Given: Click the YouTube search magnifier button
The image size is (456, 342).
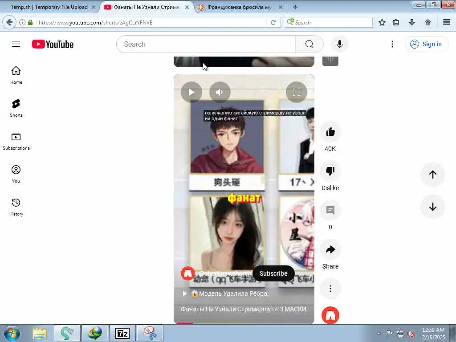Looking at the screenshot, I should pos(309,44).
